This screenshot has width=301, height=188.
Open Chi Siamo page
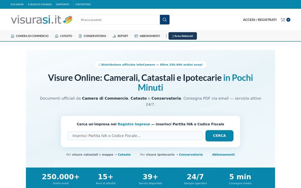click(x=17, y=4)
